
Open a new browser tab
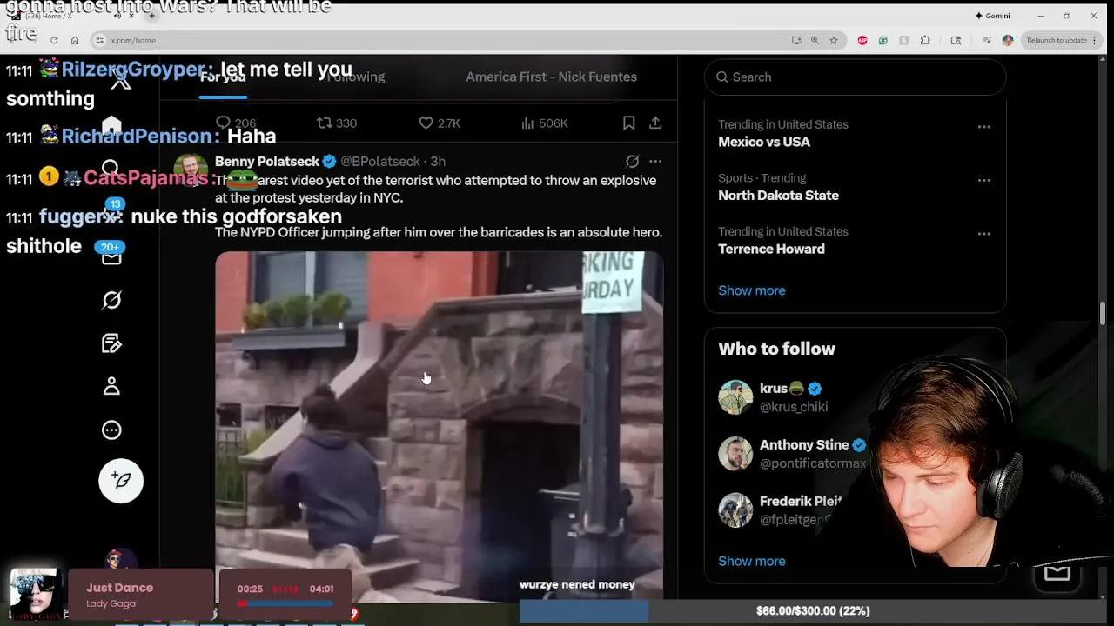point(151,16)
